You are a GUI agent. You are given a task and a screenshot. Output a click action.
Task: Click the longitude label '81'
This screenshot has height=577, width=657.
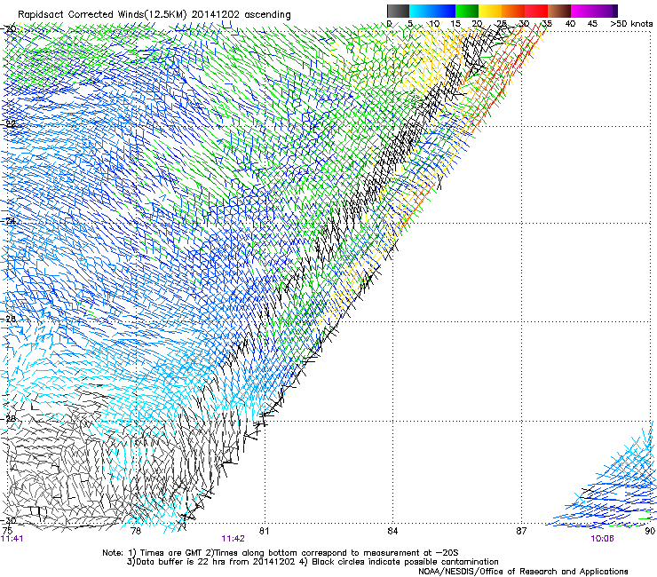coord(264,531)
